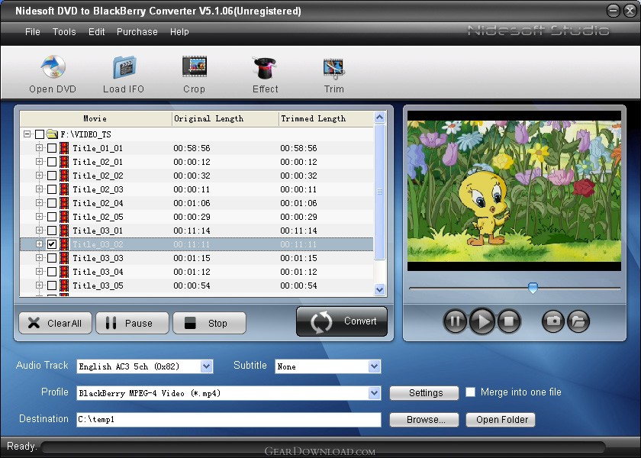Pause the preview player
The height and width of the screenshot is (458, 641).
tap(455, 321)
